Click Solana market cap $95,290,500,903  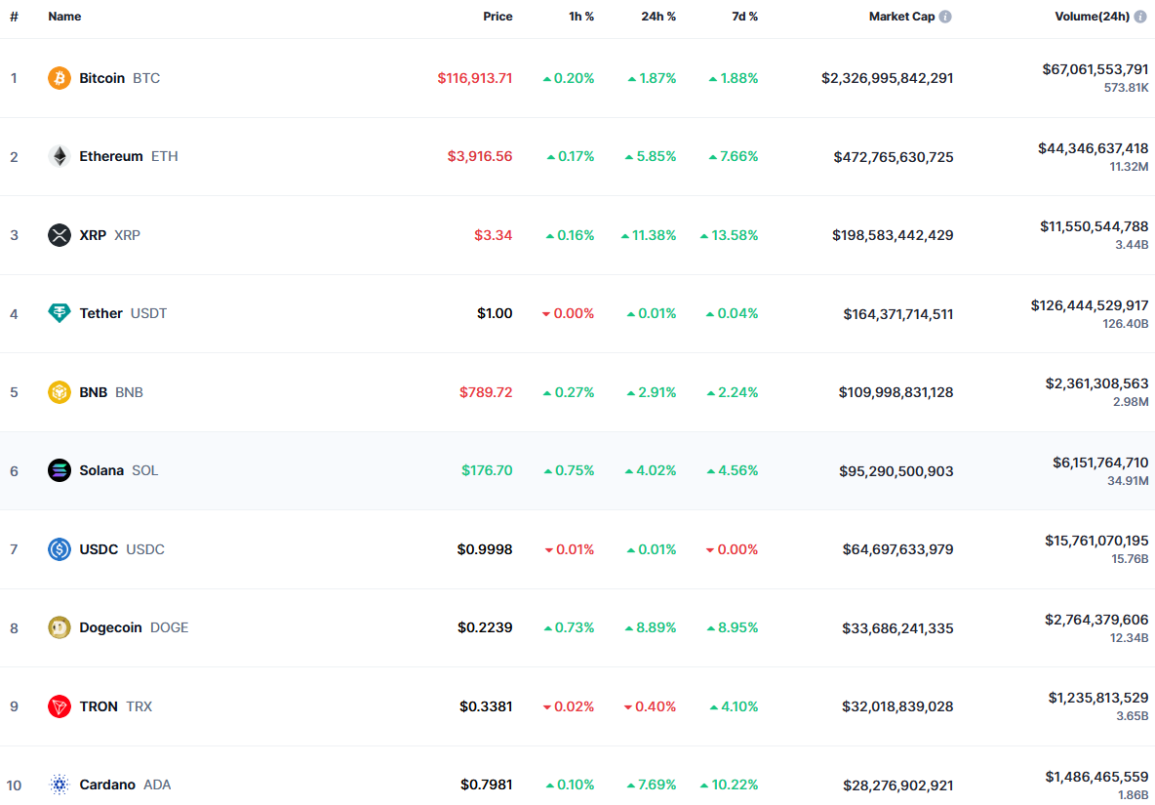coord(896,470)
